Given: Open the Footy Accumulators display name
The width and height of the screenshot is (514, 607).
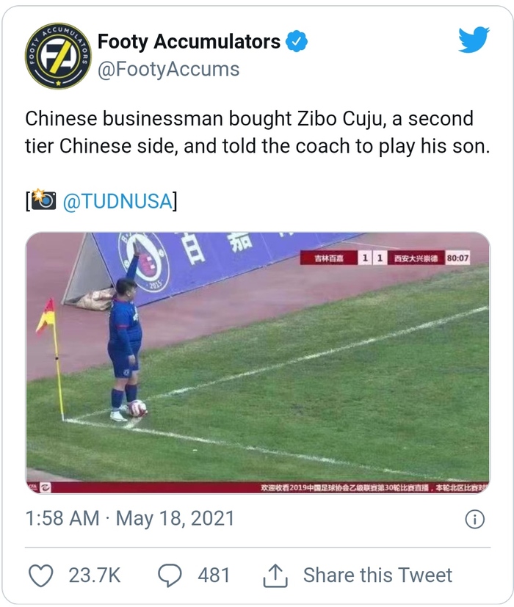Looking at the screenshot, I should pos(189,41).
